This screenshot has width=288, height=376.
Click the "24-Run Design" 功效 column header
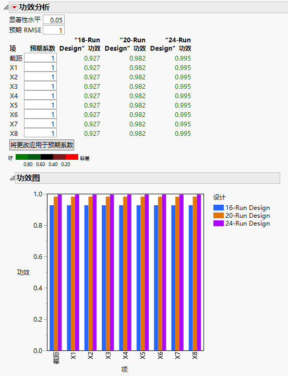point(171,44)
